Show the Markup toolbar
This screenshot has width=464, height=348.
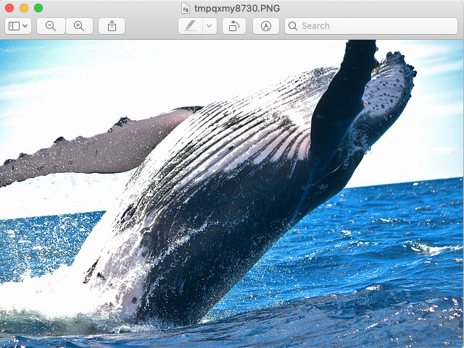pyautogui.click(x=266, y=26)
